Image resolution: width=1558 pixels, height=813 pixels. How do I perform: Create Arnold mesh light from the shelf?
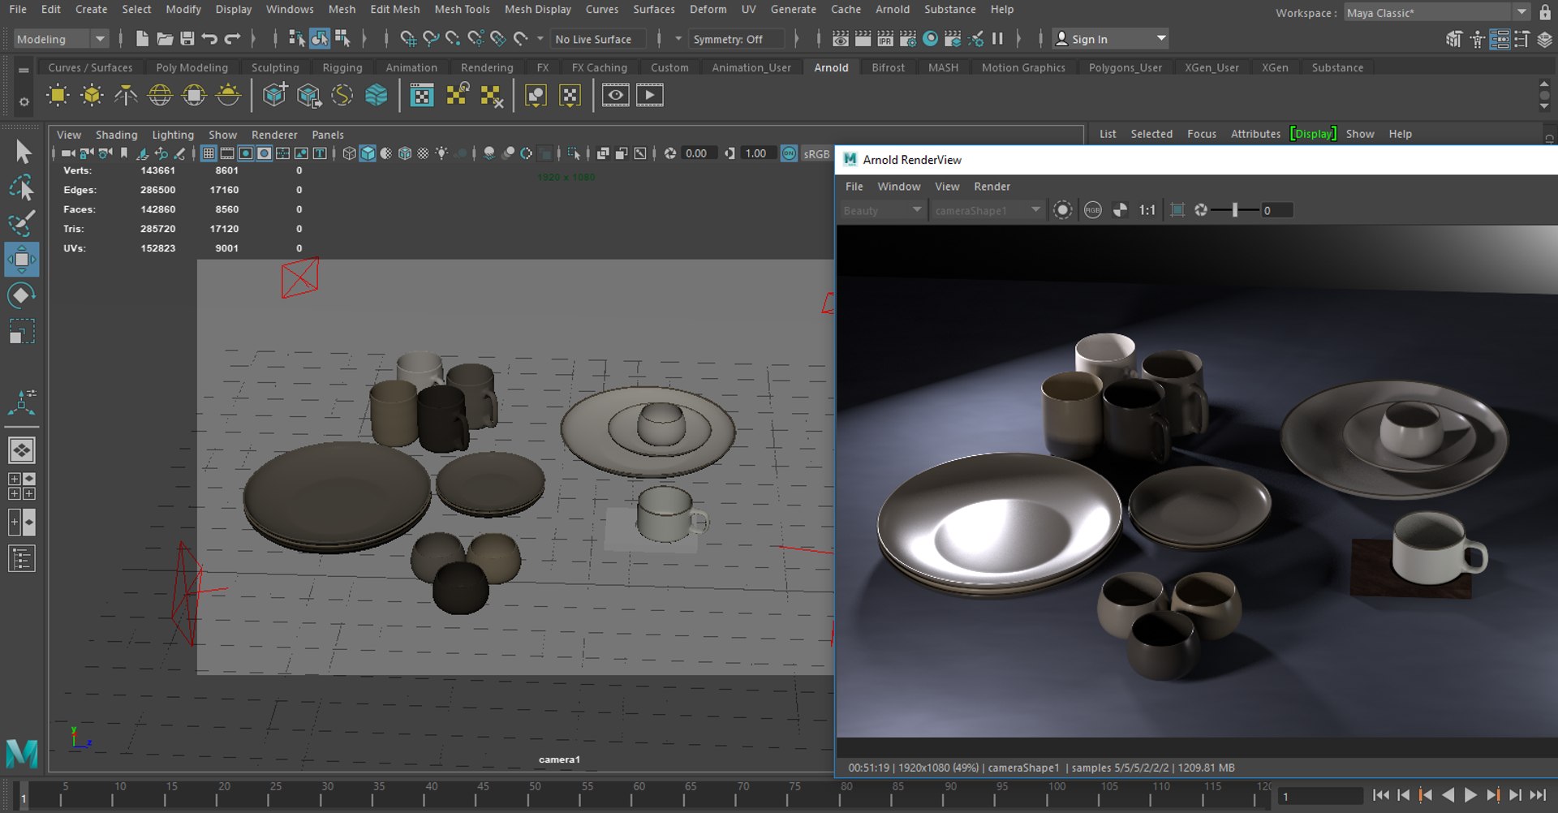tap(92, 96)
